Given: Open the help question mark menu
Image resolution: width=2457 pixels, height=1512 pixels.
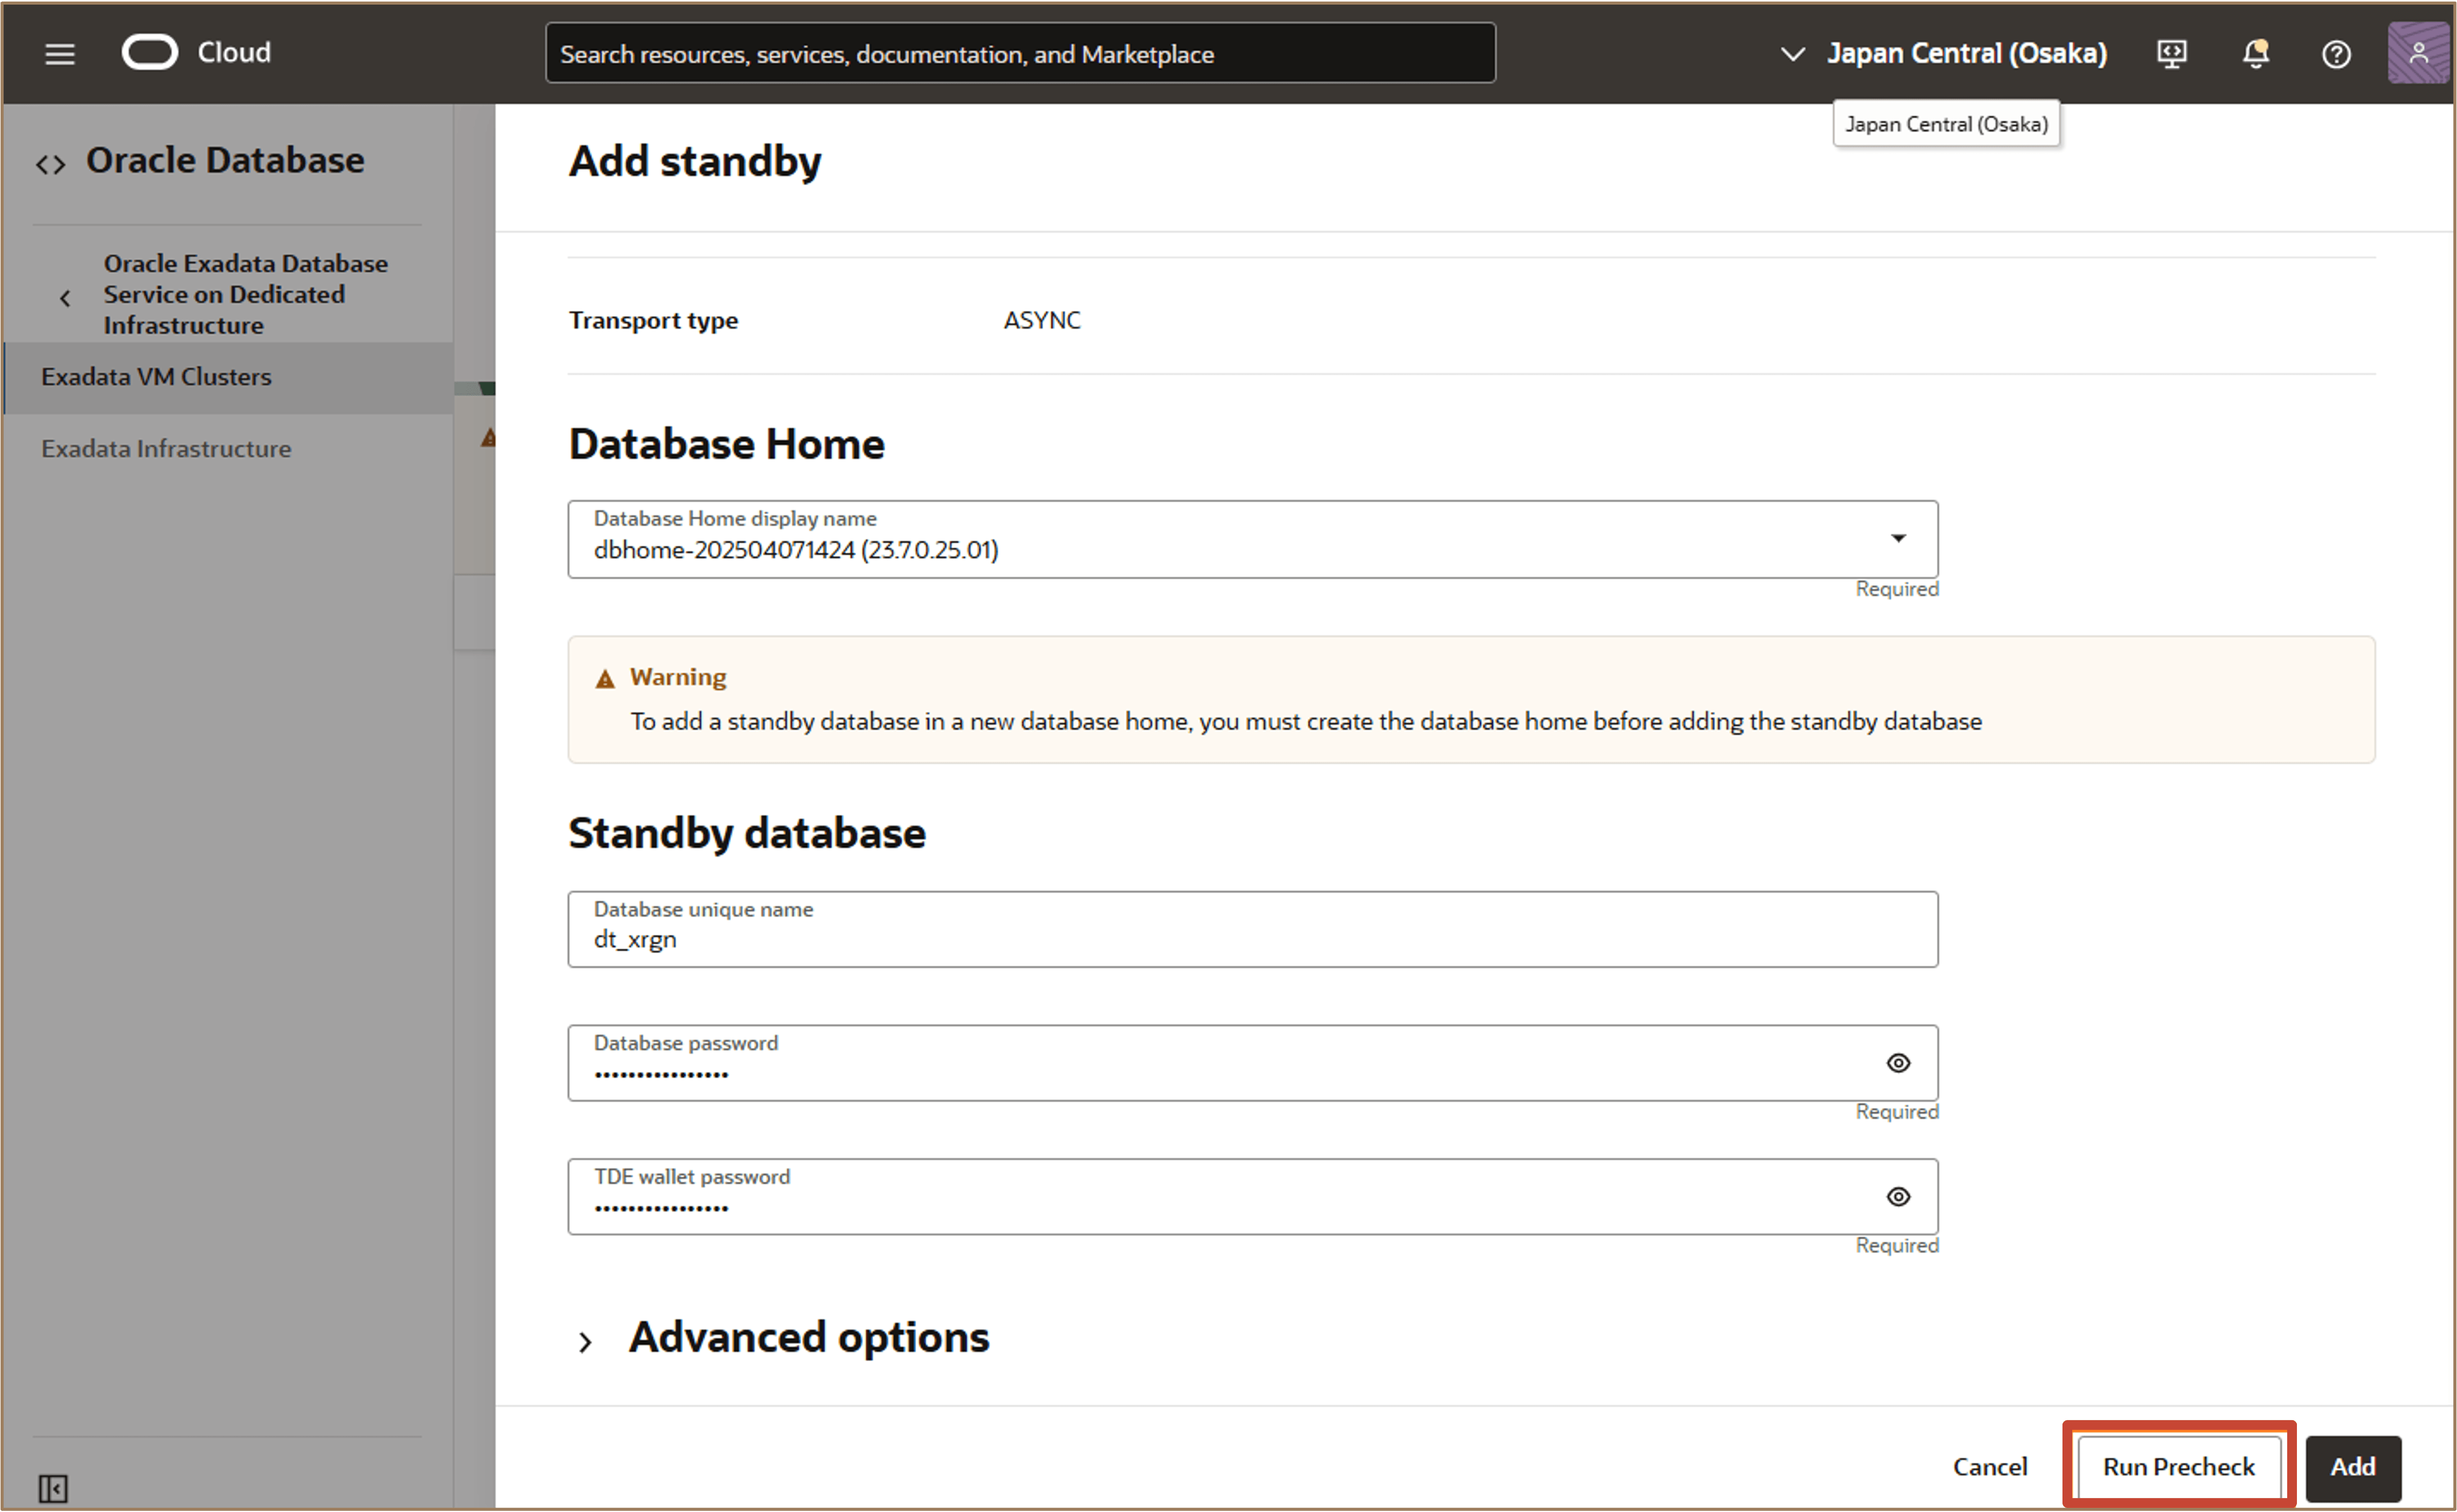Looking at the screenshot, I should [x=2336, y=54].
